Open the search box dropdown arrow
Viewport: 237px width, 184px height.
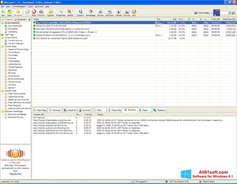230,13
